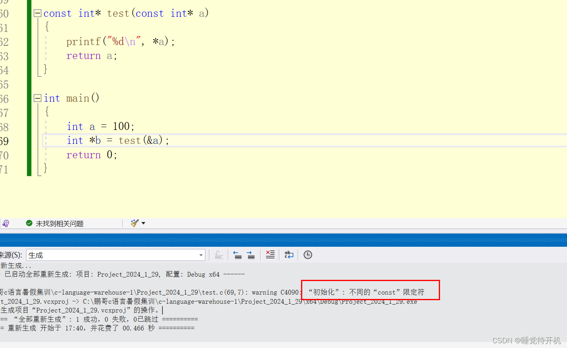Screen dimensions: 567x348
Task: Go to previous message in output
Action: 238,255
